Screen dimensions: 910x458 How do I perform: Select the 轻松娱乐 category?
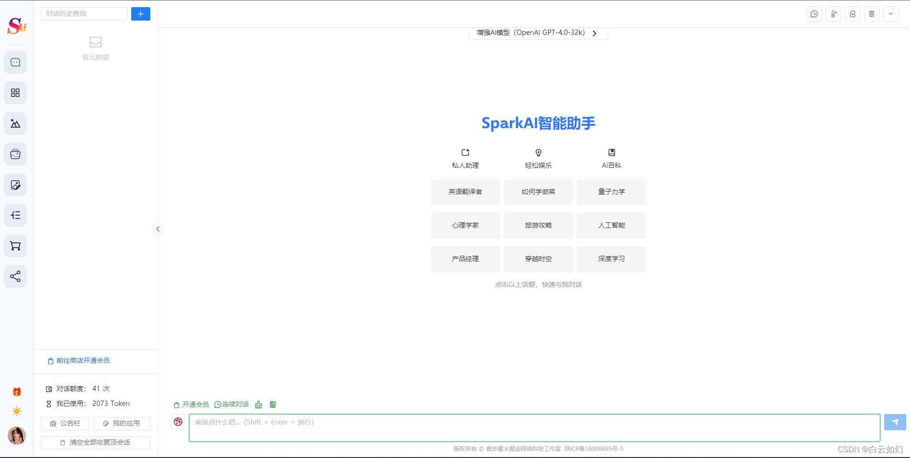coord(539,159)
